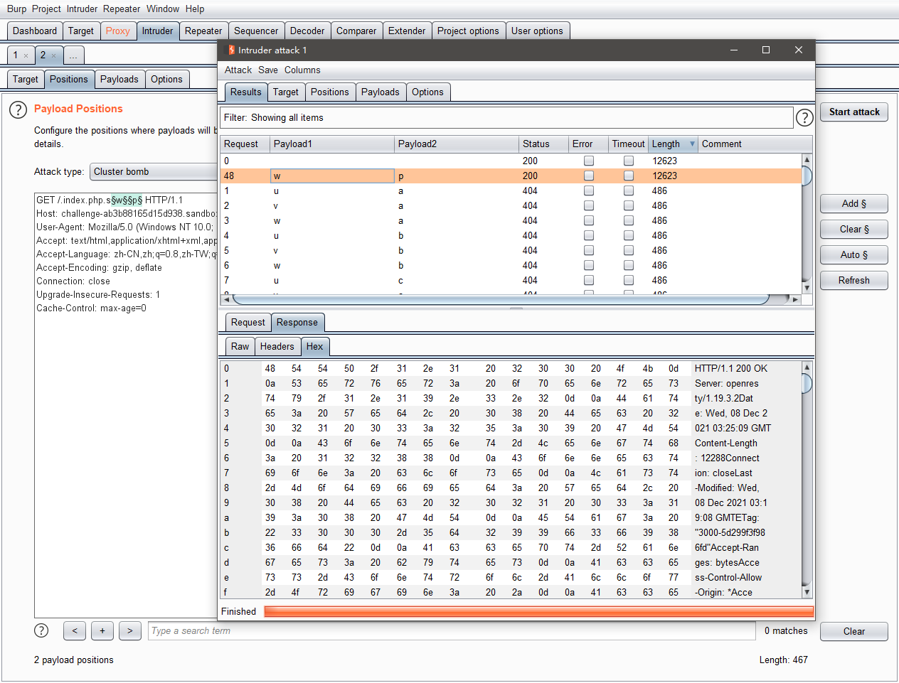Switch to the Proxy main tab

click(x=118, y=31)
